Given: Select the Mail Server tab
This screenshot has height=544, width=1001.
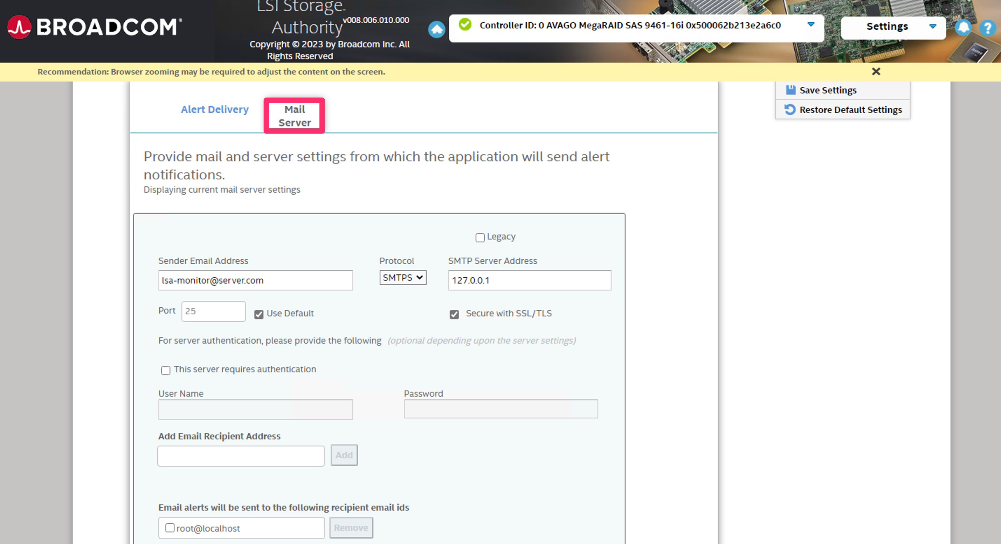Looking at the screenshot, I should pos(294,116).
